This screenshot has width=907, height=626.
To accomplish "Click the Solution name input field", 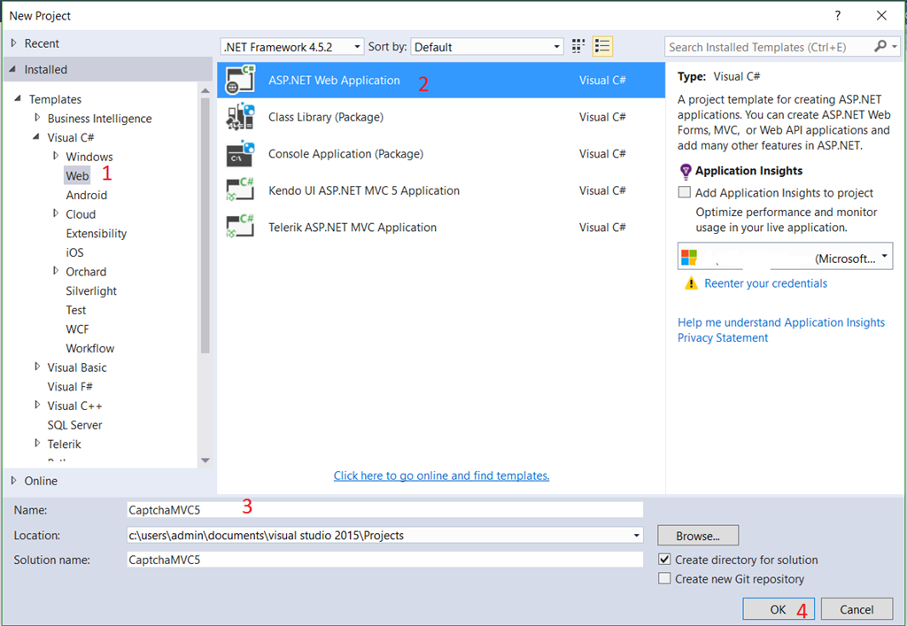I will pos(384,559).
